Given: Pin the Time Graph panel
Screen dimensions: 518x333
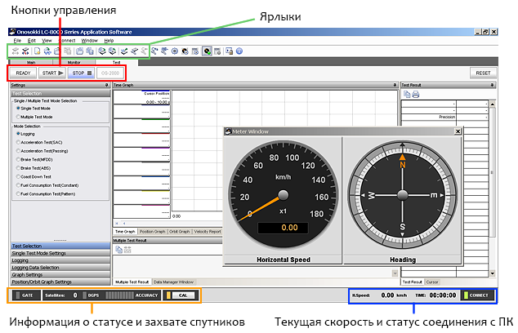Looking at the screenshot, I should click(395, 85).
